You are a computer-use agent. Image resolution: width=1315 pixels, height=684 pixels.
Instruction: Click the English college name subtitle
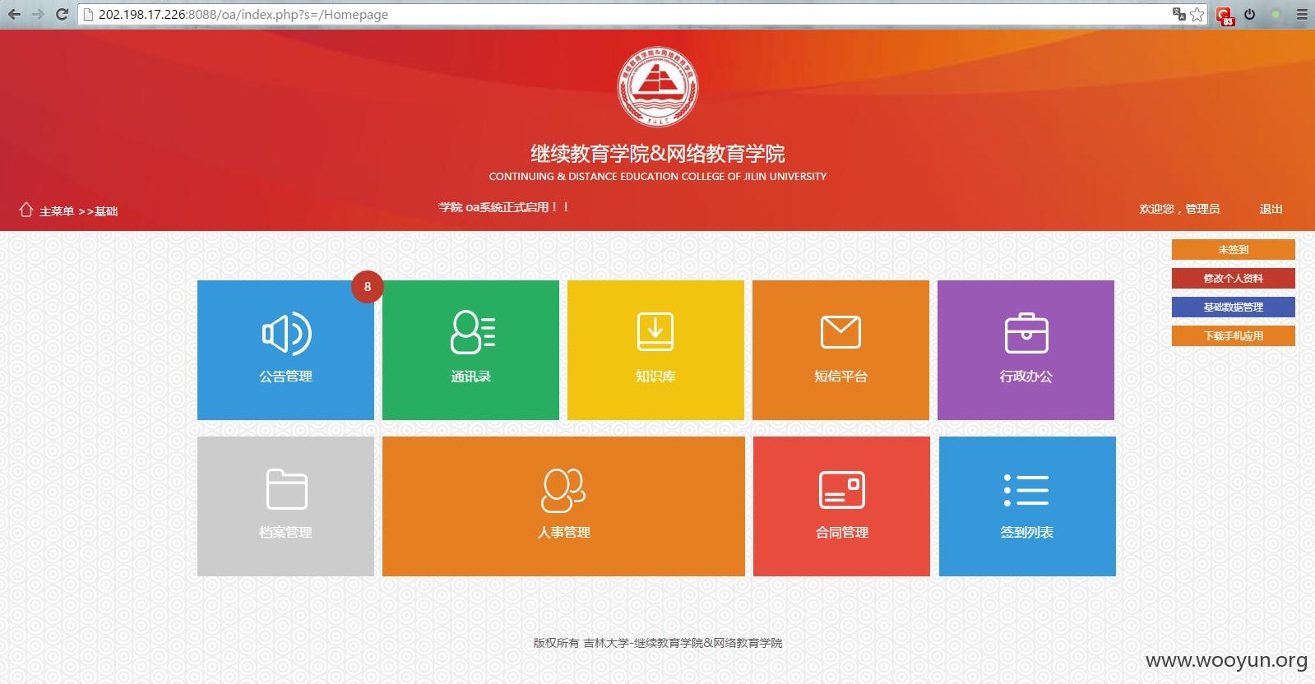point(657,176)
